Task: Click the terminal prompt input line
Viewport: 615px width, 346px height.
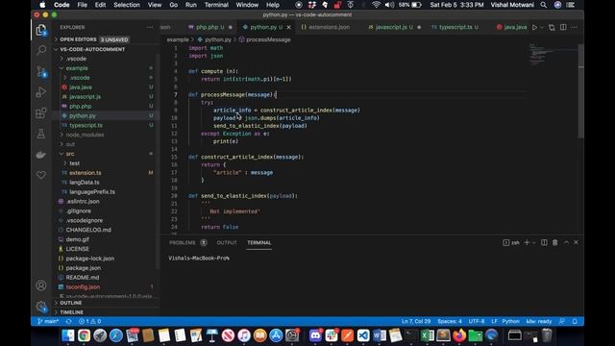Action: tap(199, 259)
